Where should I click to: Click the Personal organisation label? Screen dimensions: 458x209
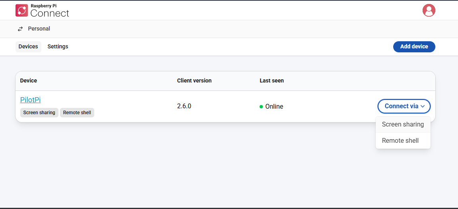[x=39, y=29]
